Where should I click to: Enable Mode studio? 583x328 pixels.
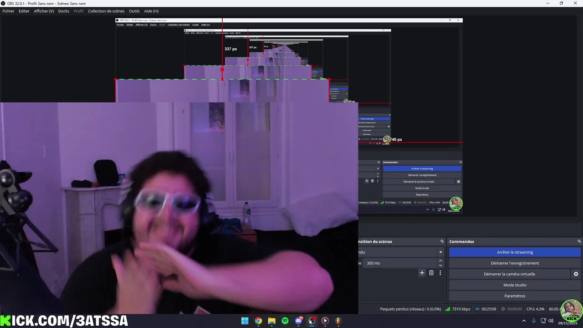[x=515, y=285]
